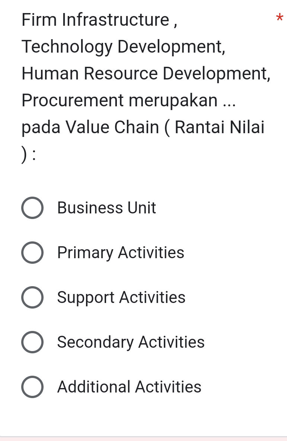Click the "Firm Infrastructure" question line
Viewport: 287px width, 441px height.
pyautogui.click(x=99, y=20)
